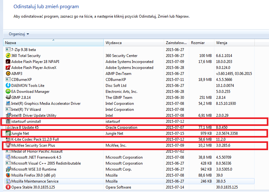Click the heading Odinstaluj lub zmień program
The height and width of the screenshot is (192, 269).
tap(46, 7)
